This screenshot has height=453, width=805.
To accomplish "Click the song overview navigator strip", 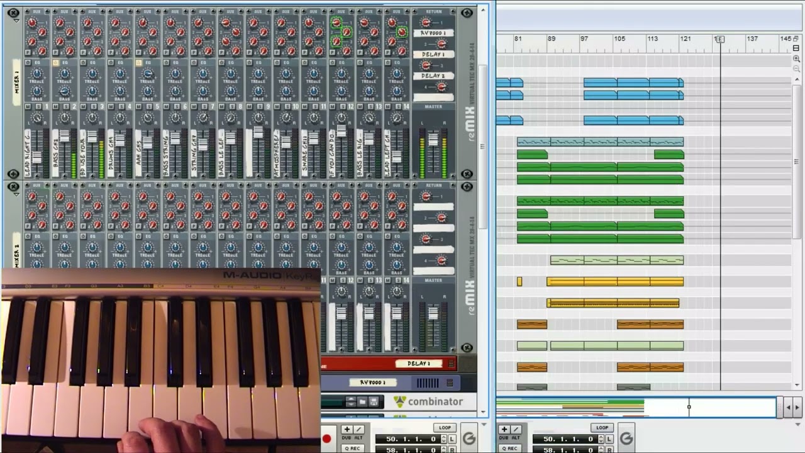I will click(636, 408).
